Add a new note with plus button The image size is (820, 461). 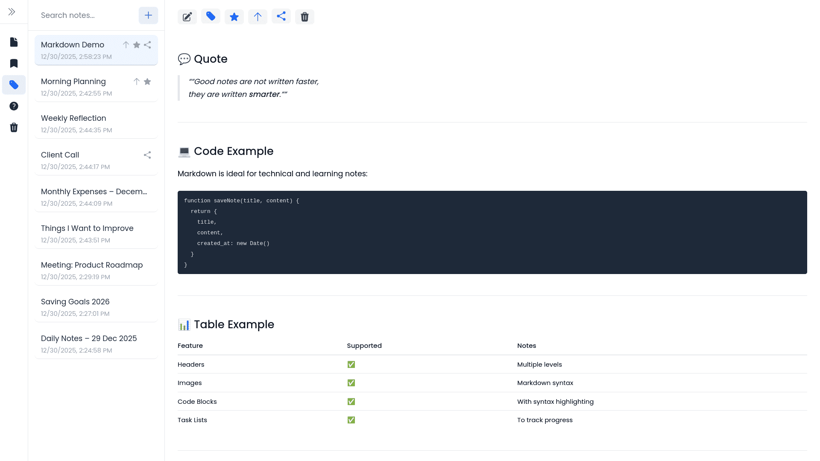pyautogui.click(x=148, y=15)
